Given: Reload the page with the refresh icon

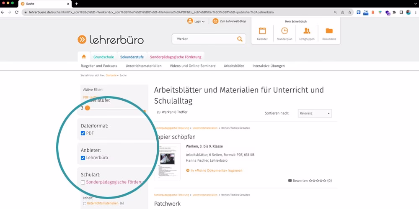Looking at the screenshot, I should pos(17,12).
